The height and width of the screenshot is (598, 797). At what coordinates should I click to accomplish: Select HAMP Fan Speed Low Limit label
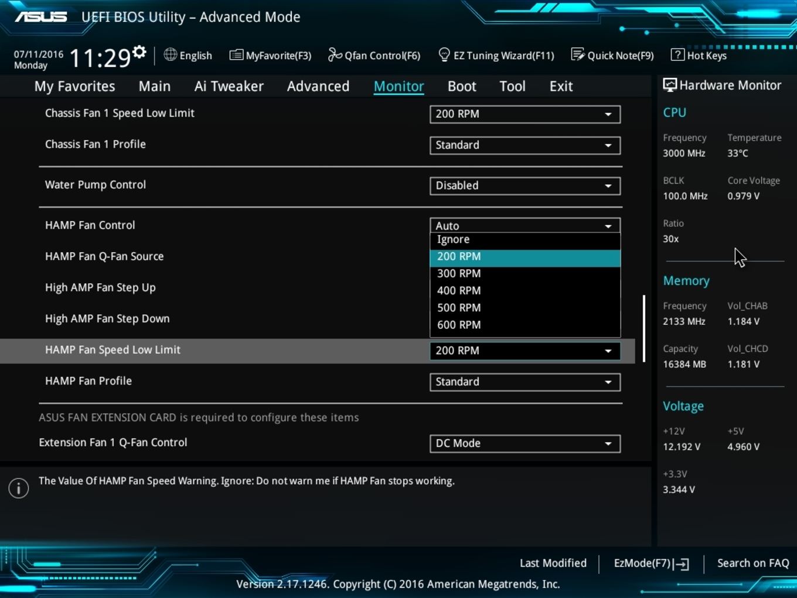coord(113,350)
